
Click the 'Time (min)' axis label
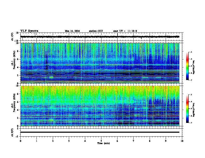104,143
